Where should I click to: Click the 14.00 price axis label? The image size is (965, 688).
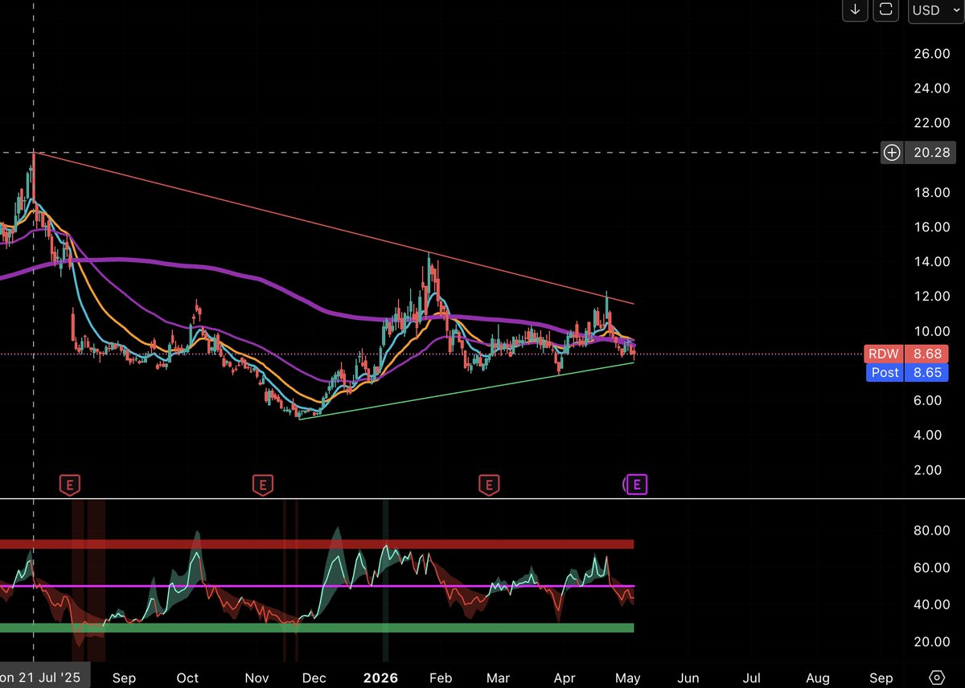[931, 261]
